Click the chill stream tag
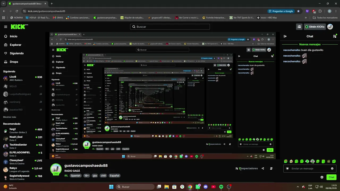This screenshot has height=191, width=340. 103,176
